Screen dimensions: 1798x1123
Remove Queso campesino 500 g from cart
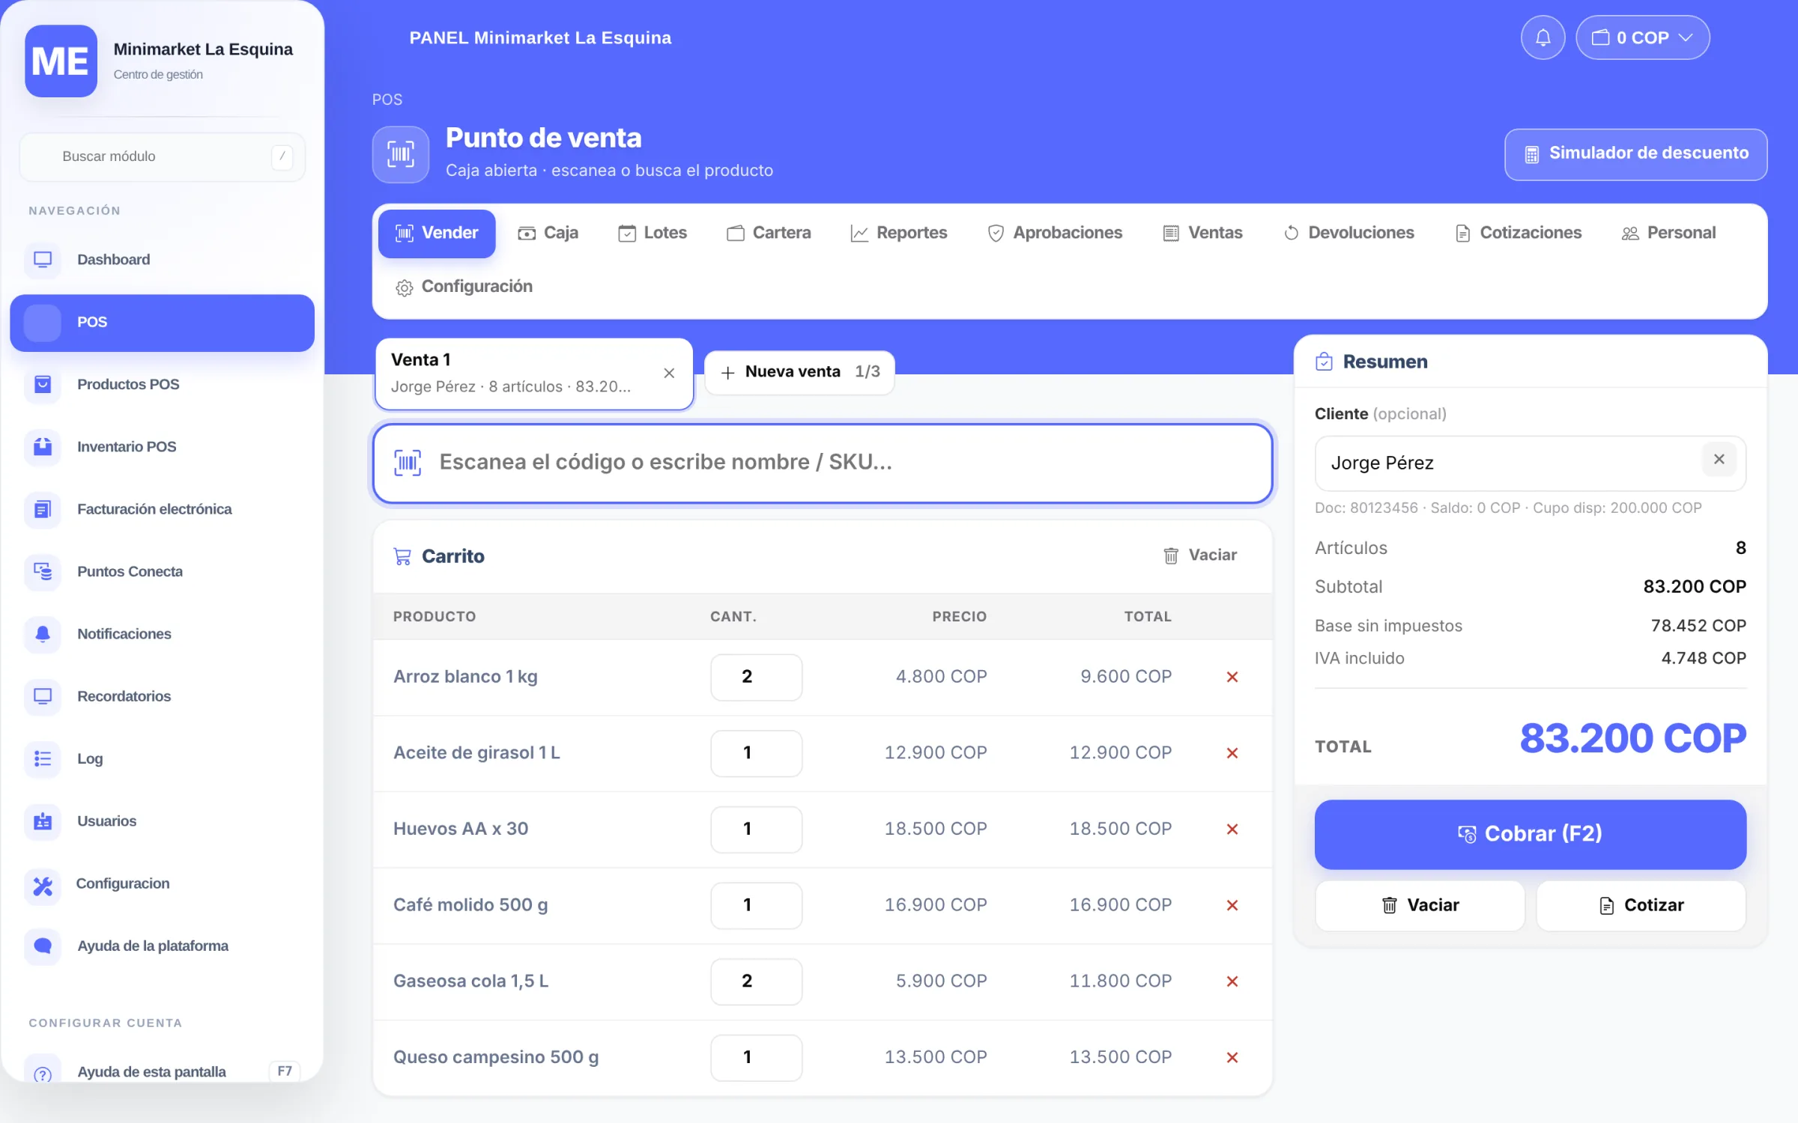coord(1232,1058)
